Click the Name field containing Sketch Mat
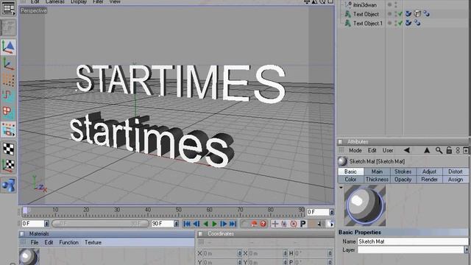This screenshot has width=471, height=265. 413,241
